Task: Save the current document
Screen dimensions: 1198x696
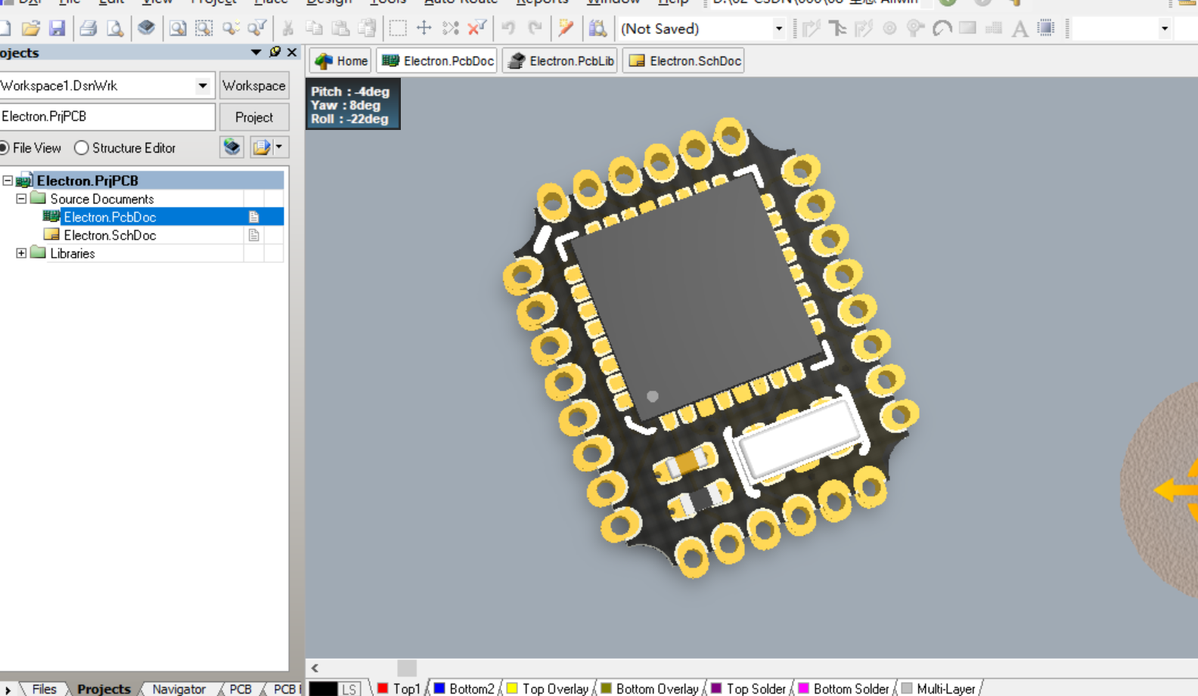Action: click(x=57, y=29)
